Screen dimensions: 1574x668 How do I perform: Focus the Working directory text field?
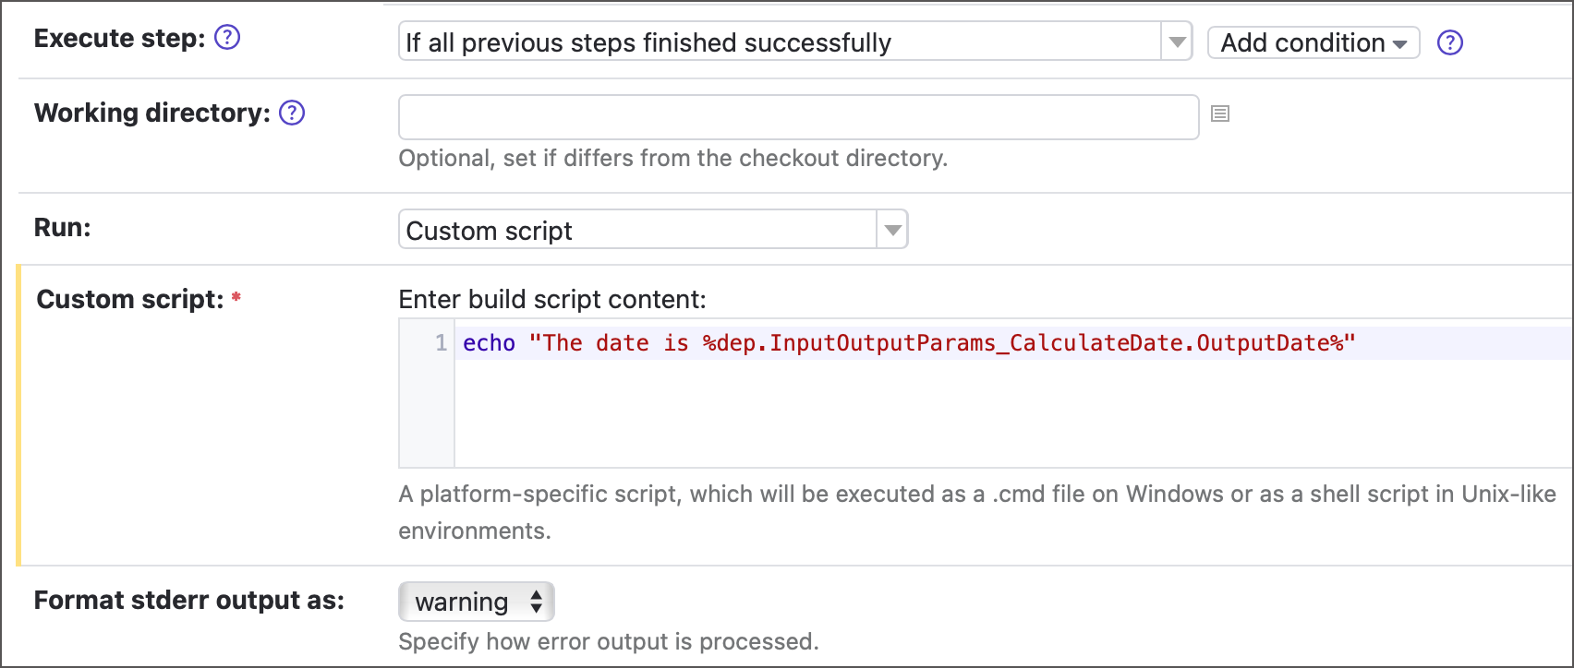click(798, 117)
